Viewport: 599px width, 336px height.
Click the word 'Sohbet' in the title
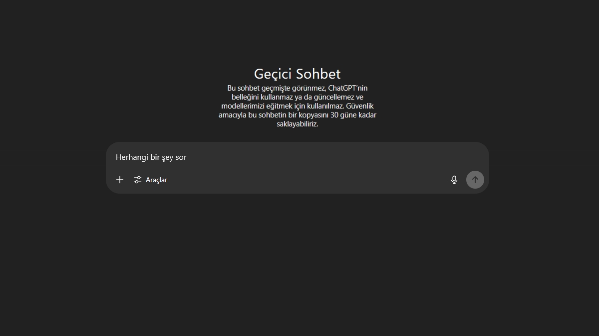pyautogui.click(x=318, y=74)
